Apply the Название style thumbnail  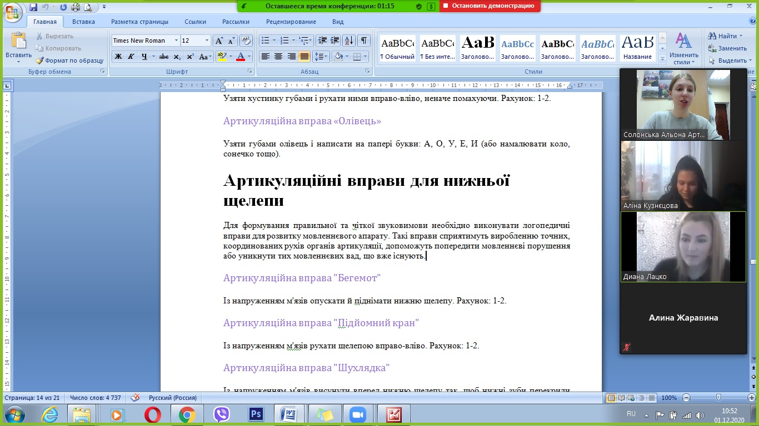point(637,48)
